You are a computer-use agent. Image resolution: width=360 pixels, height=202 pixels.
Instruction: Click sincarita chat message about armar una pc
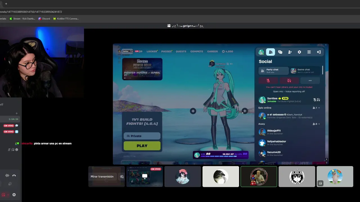(46, 143)
